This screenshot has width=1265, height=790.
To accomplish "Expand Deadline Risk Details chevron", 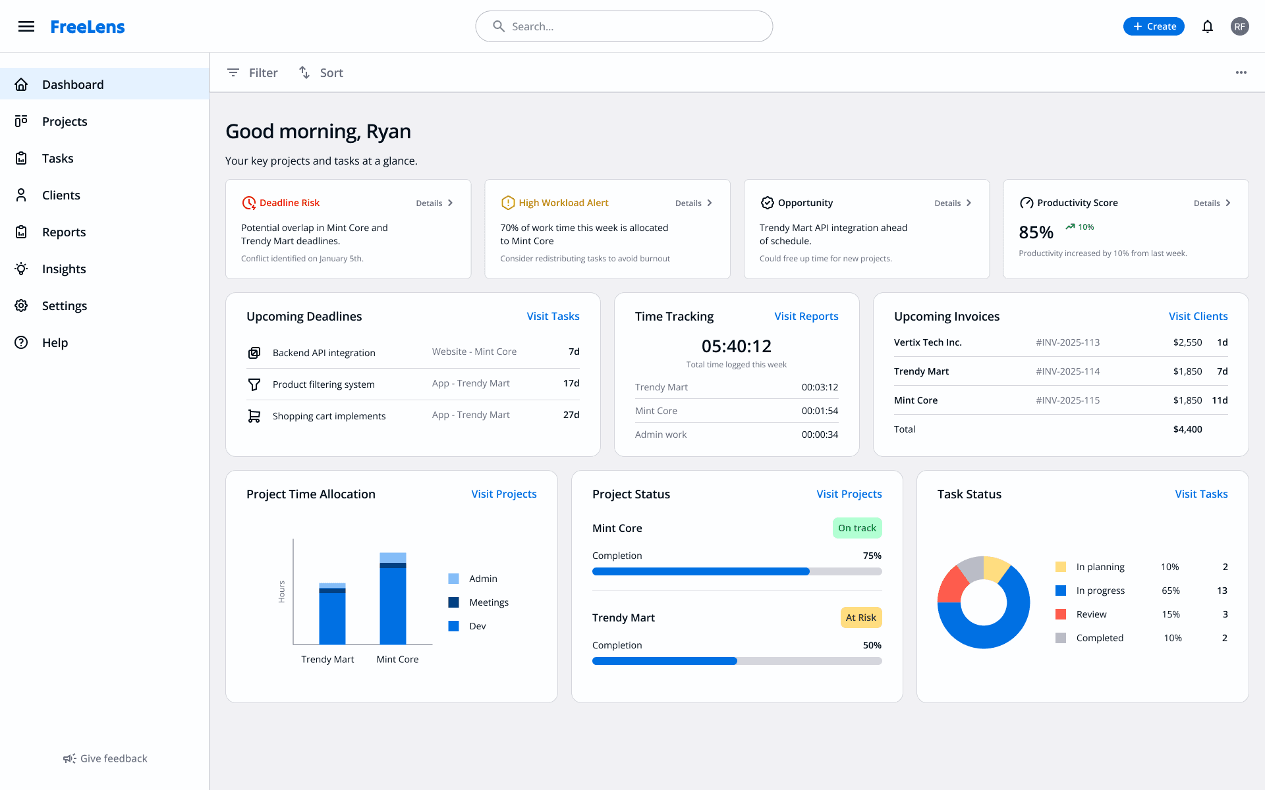I will 451,203.
